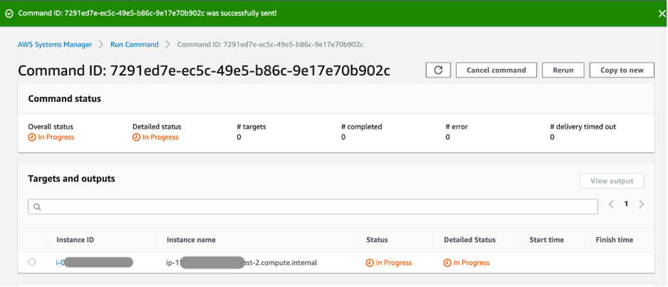This screenshot has width=668, height=287.
Task: Click Detailed status In Progress clock icon
Action: [x=136, y=137]
